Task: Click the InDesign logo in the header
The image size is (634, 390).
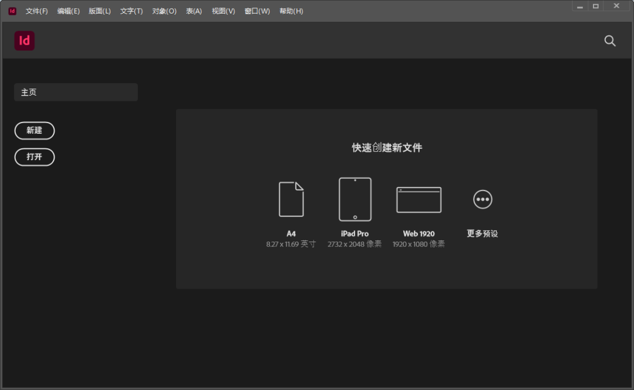Action: point(24,41)
